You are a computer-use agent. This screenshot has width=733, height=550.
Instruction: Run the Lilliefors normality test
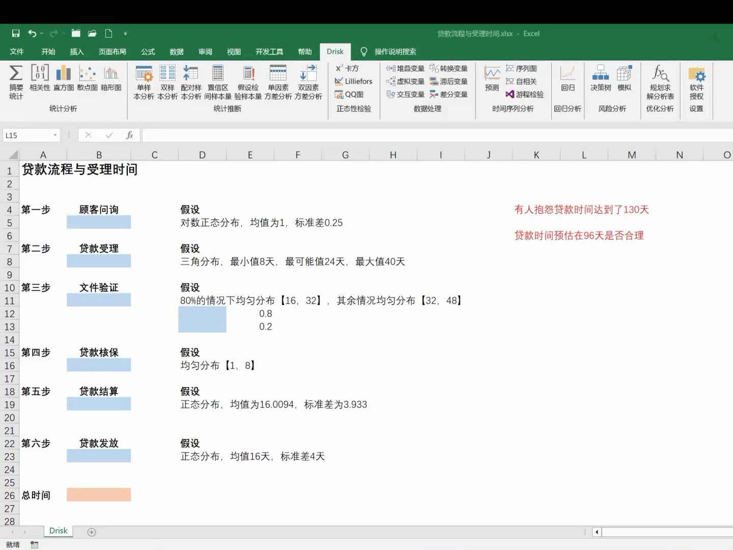coord(353,81)
